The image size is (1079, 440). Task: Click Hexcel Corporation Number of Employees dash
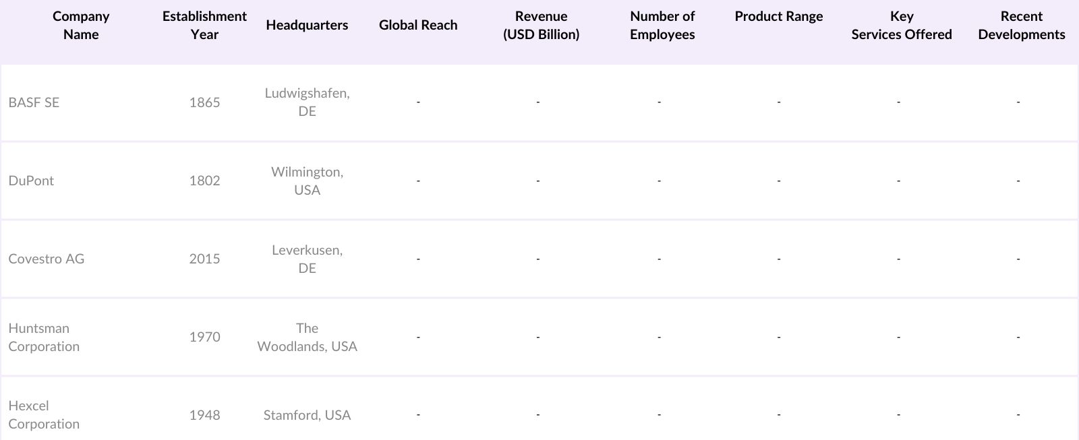point(659,415)
